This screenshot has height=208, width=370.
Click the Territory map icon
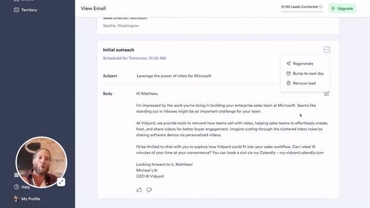point(16,10)
